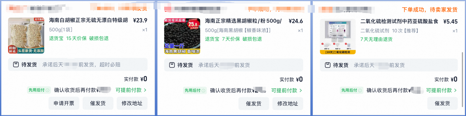Open sulfur dioxide reagent product thumbnail

[x=338, y=36]
